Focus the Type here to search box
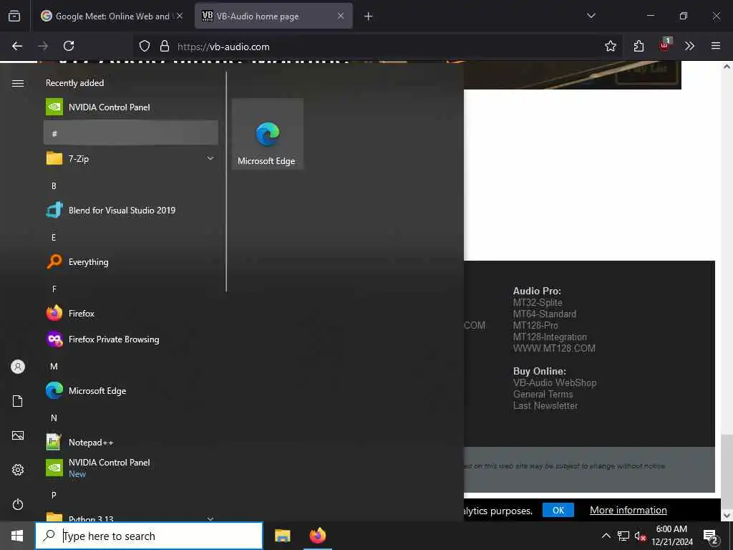This screenshot has width=733, height=550. [149, 536]
